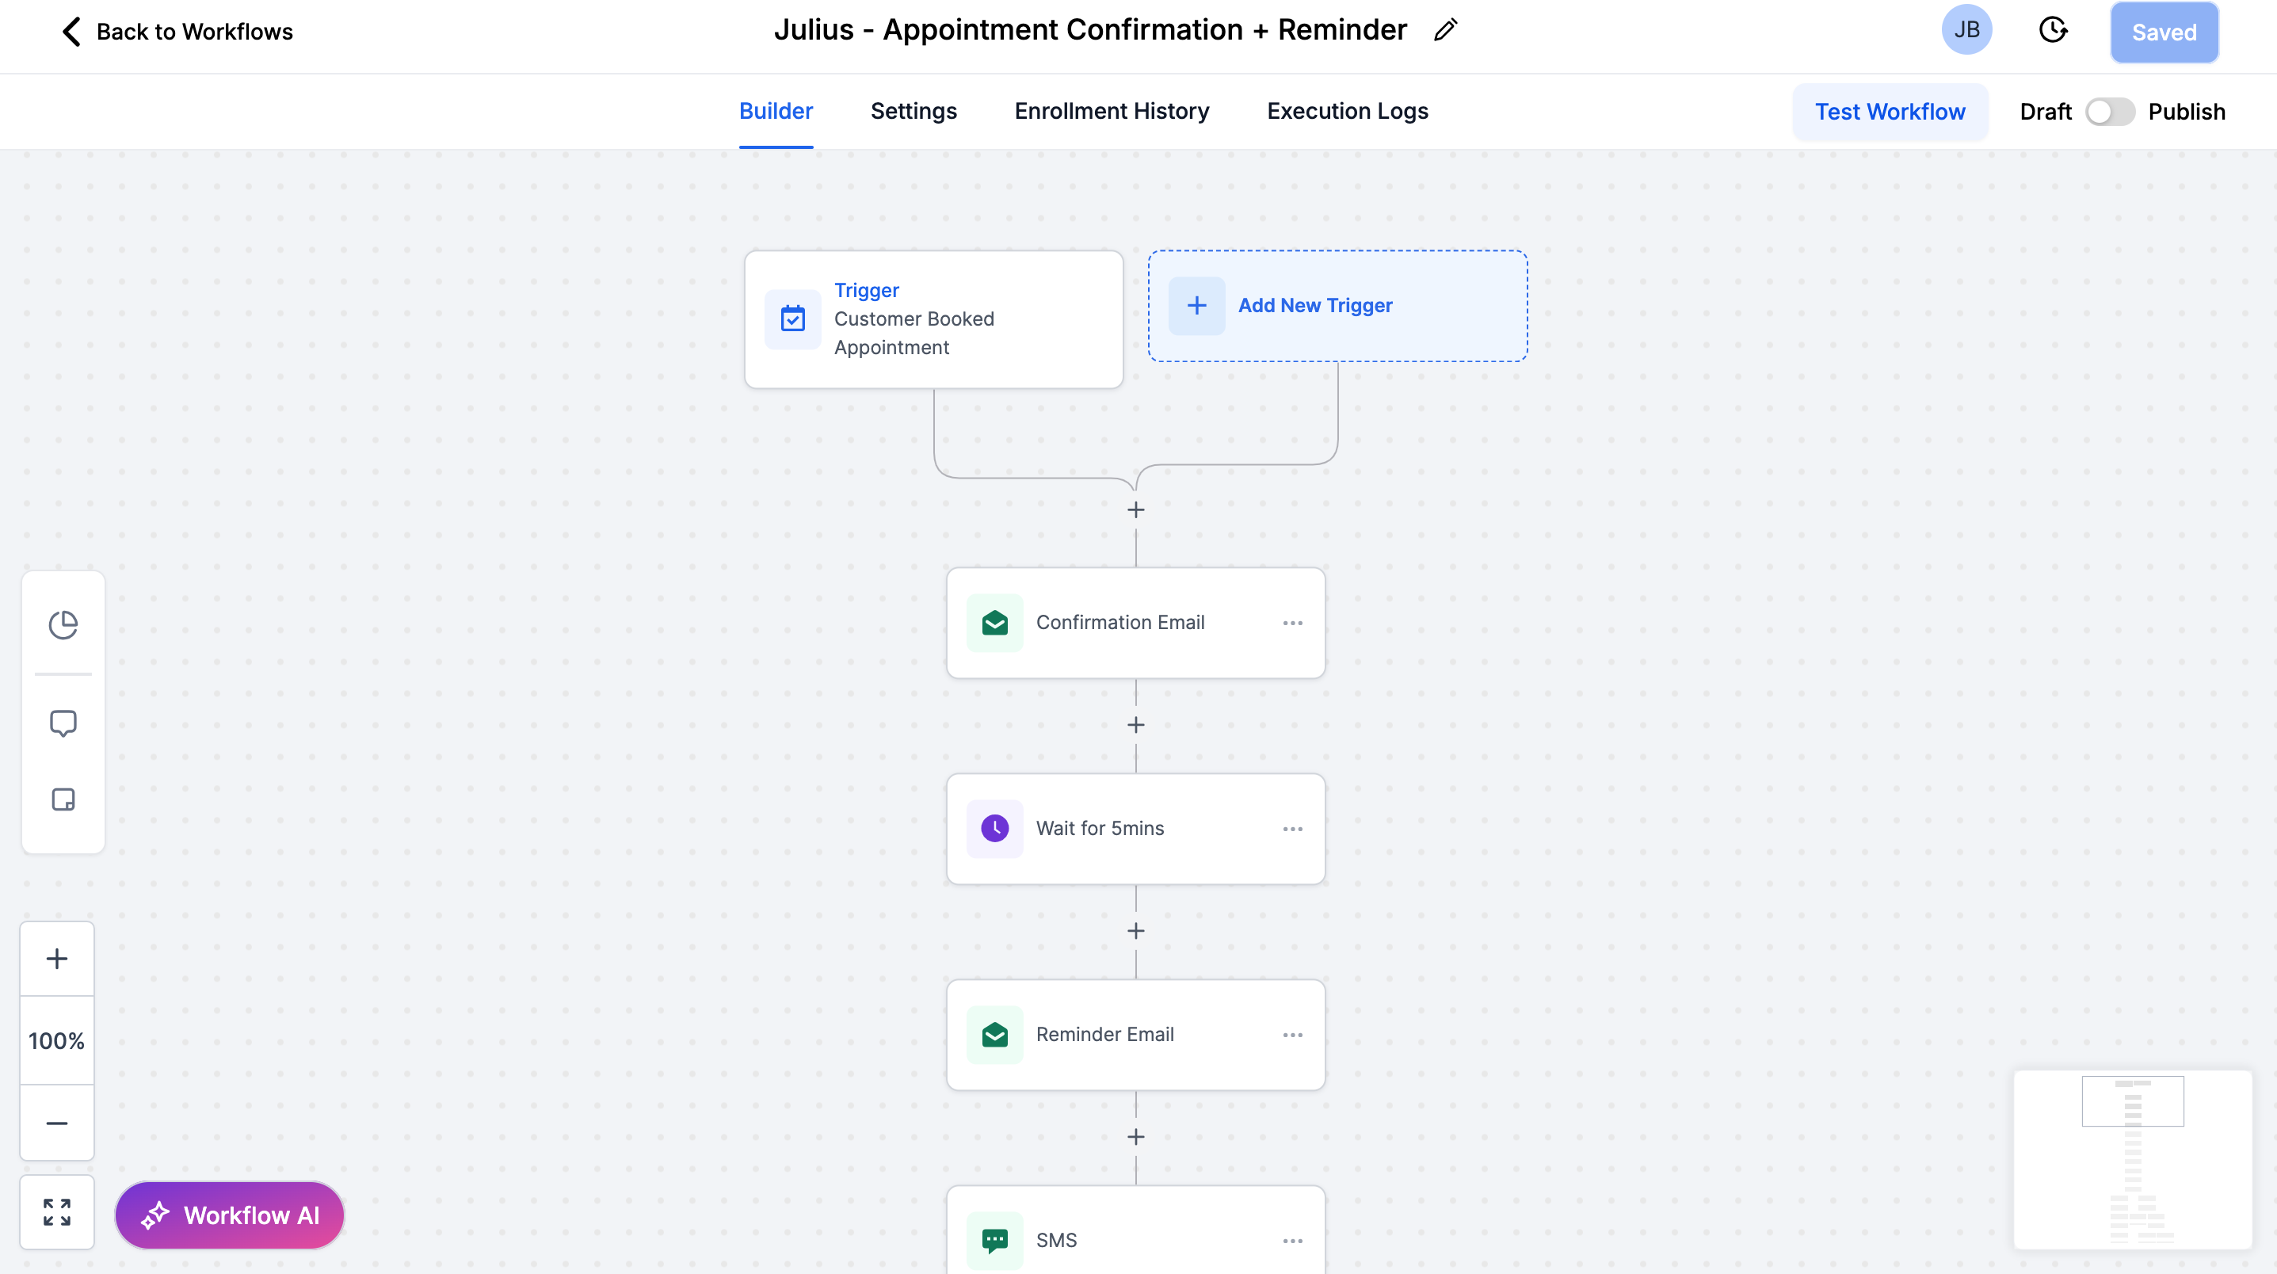The width and height of the screenshot is (2277, 1274).
Task: Toggle the Draft/Publish switch
Action: (x=2109, y=113)
